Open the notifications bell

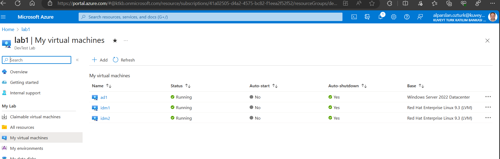(x=380, y=17)
